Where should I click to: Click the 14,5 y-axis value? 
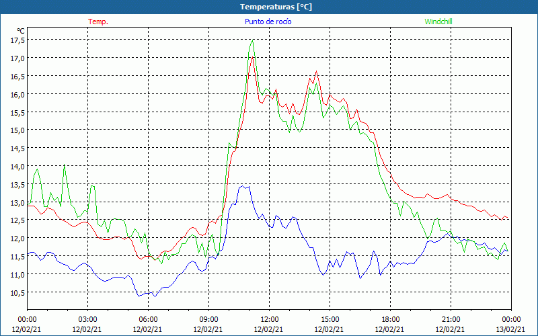[x=18, y=149]
